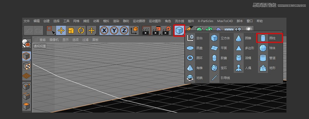Screen dimensions: 309x119
Task: Add a Landscape (地形) primitive
Action: [267, 68]
